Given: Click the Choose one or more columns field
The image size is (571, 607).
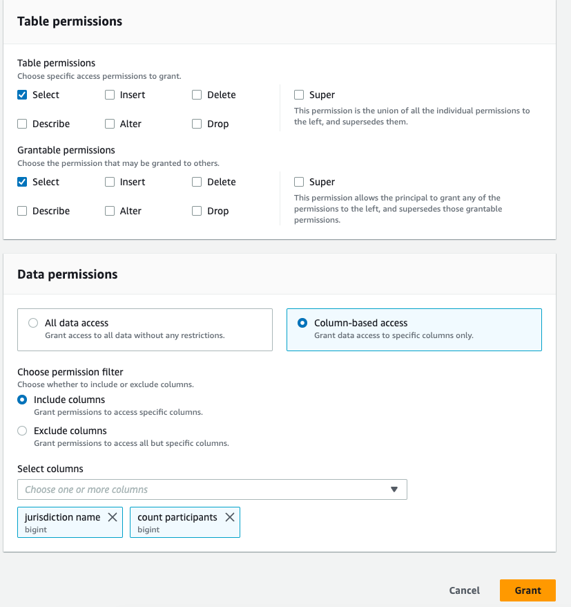Looking at the screenshot, I should (x=200, y=489).
